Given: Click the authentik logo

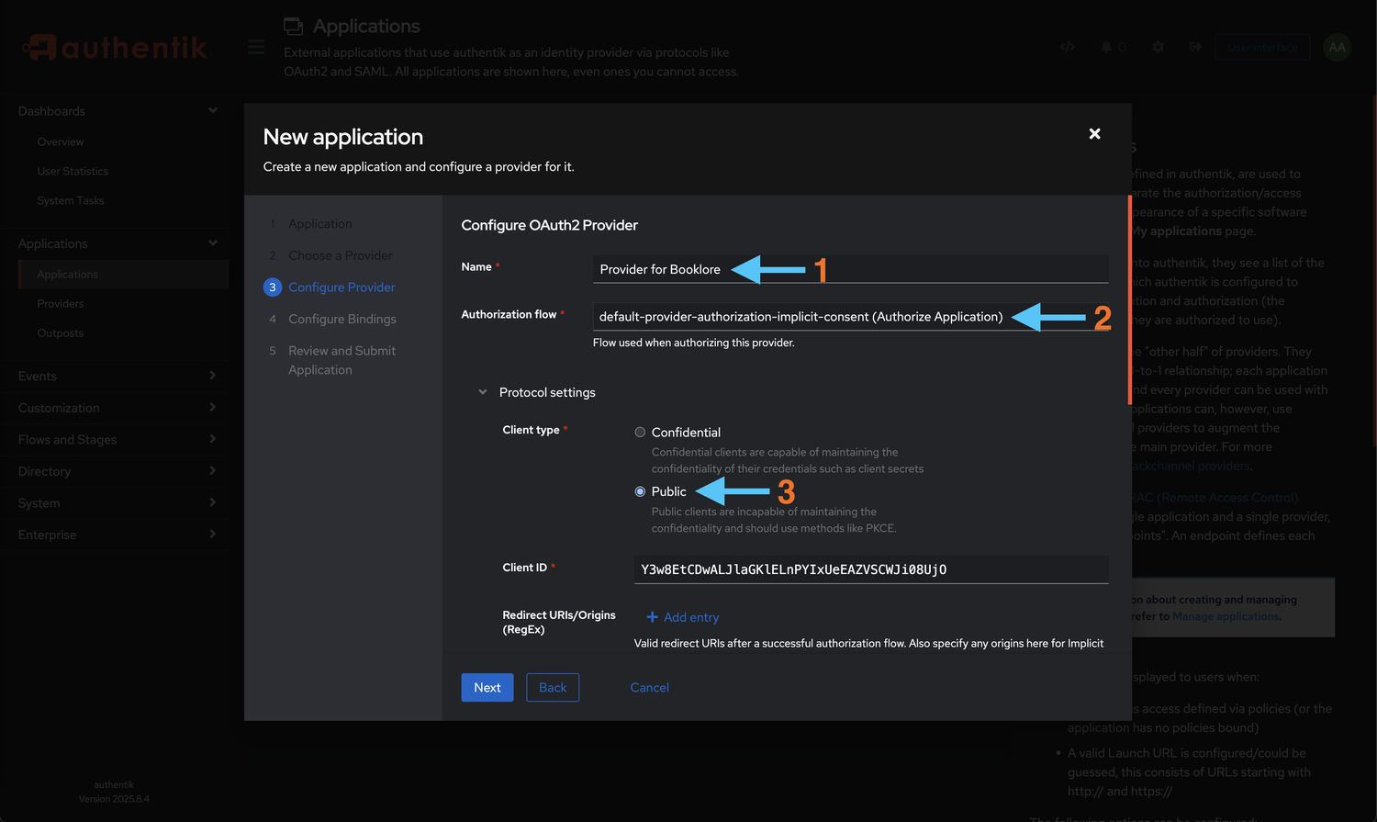Looking at the screenshot, I should (114, 46).
